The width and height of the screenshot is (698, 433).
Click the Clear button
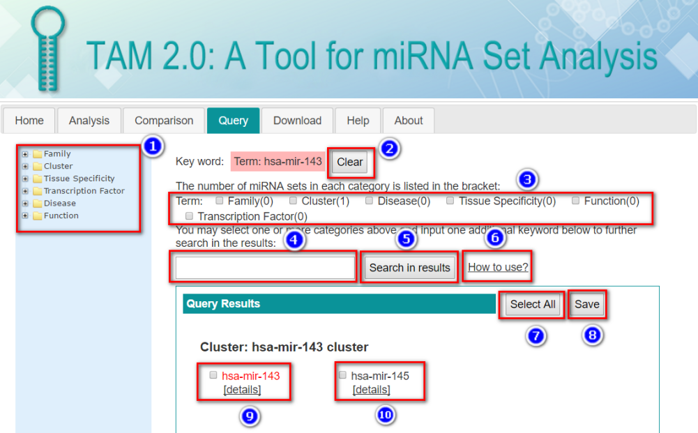click(x=350, y=162)
